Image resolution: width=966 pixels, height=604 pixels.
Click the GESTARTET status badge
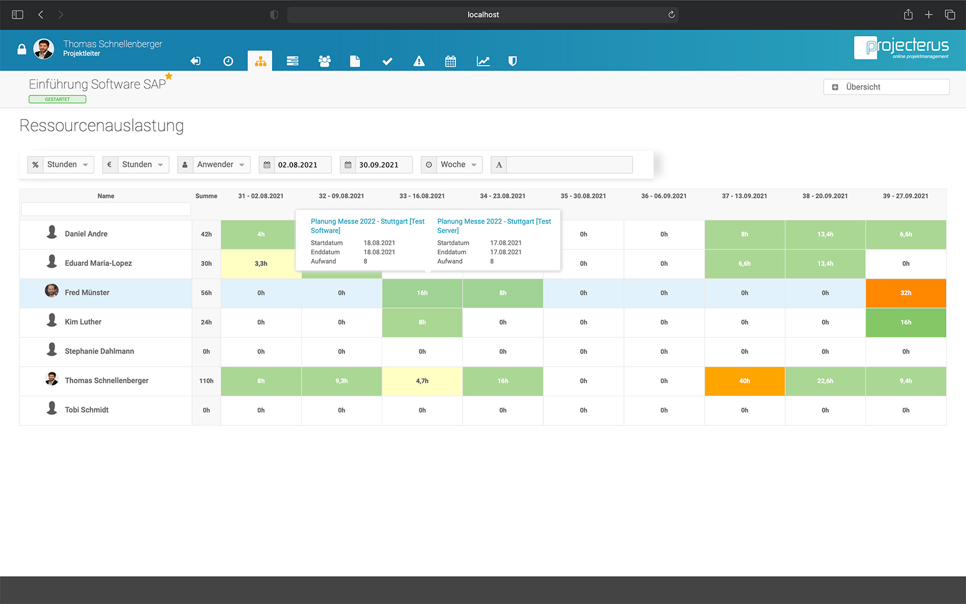[57, 99]
